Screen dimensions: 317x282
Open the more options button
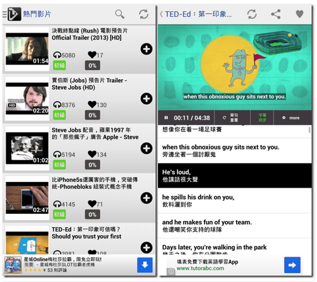[x=293, y=117]
